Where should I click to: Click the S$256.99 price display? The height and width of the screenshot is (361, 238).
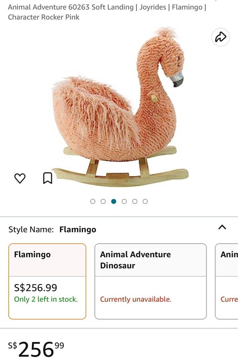click(35, 288)
